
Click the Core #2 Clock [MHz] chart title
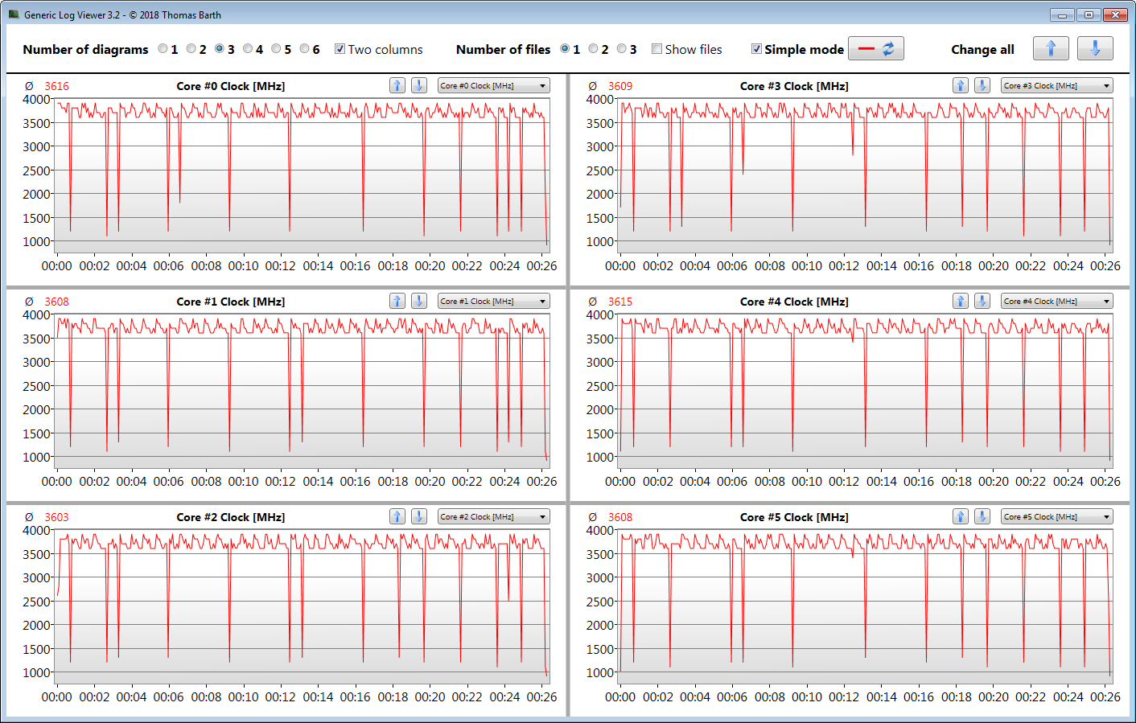(x=231, y=517)
